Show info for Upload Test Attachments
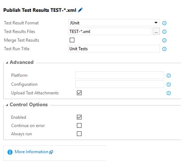The height and width of the screenshot is (164, 181). [168, 93]
